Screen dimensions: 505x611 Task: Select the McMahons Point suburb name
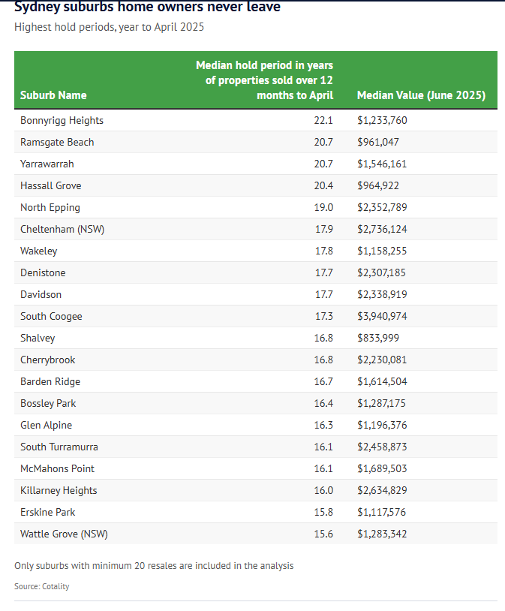click(58, 468)
